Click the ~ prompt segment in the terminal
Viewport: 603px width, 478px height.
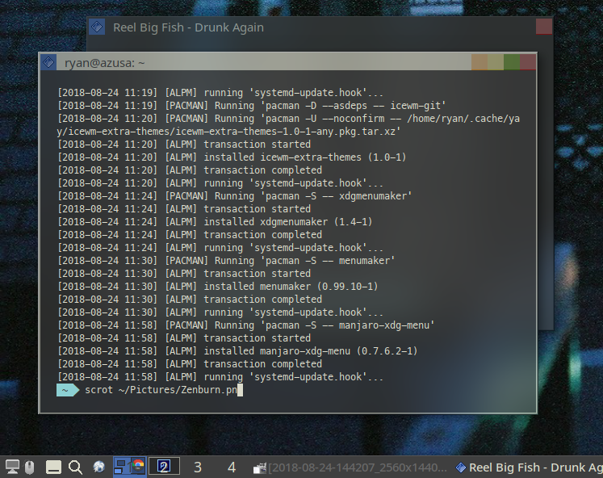68,390
